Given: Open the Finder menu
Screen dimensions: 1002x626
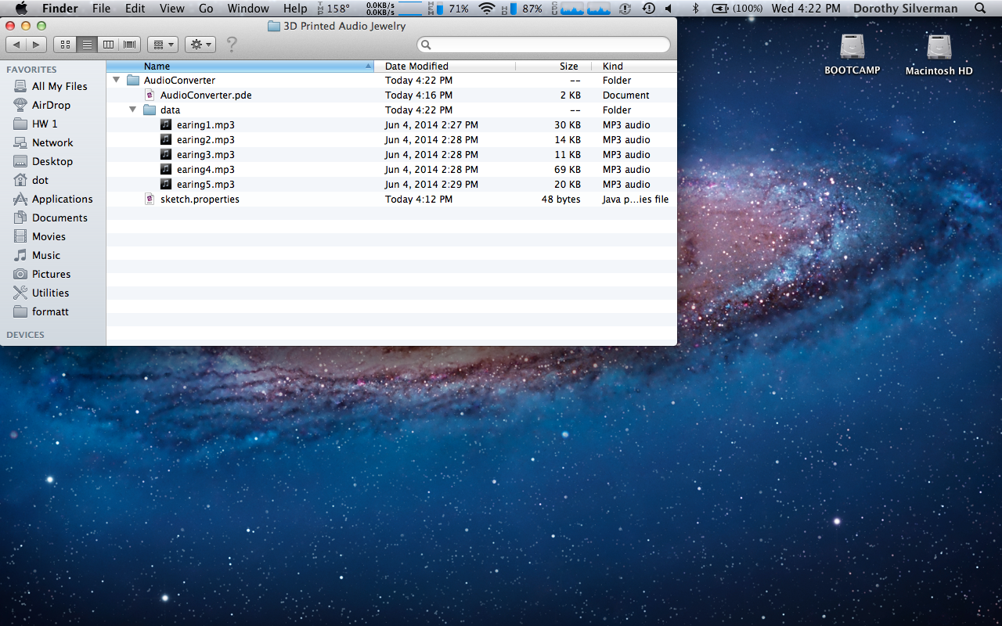Looking at the screenshot, I should 59,9.
